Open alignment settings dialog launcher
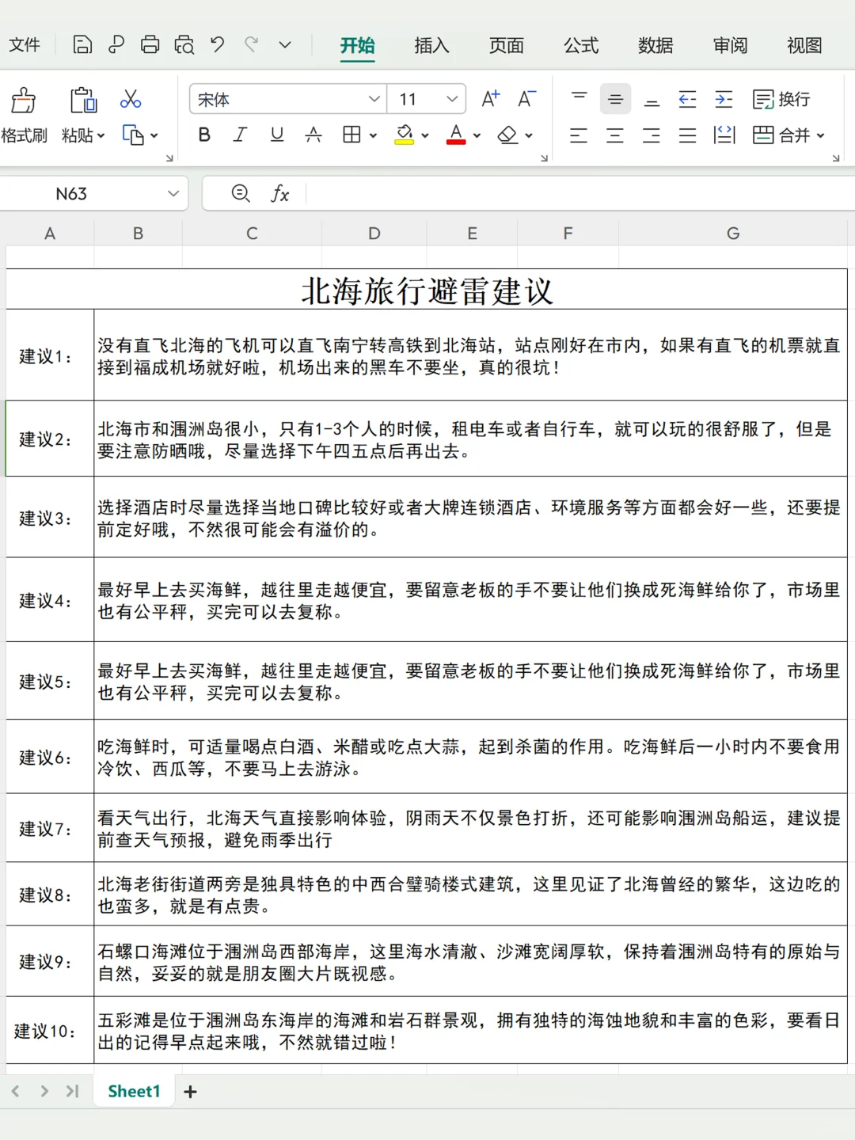This screenshot has width=855, height=1140. 836,158
